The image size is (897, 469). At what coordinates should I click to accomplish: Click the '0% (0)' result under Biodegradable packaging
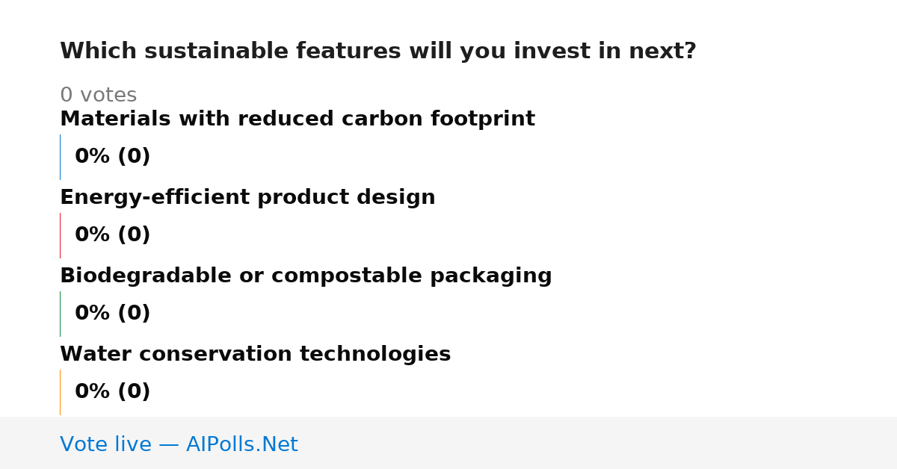[x=113, y=314]
